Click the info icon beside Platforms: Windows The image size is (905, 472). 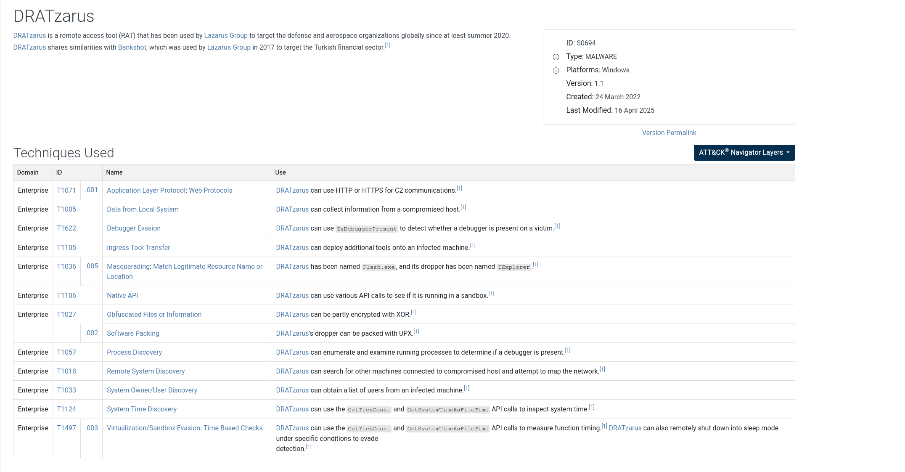556,70
